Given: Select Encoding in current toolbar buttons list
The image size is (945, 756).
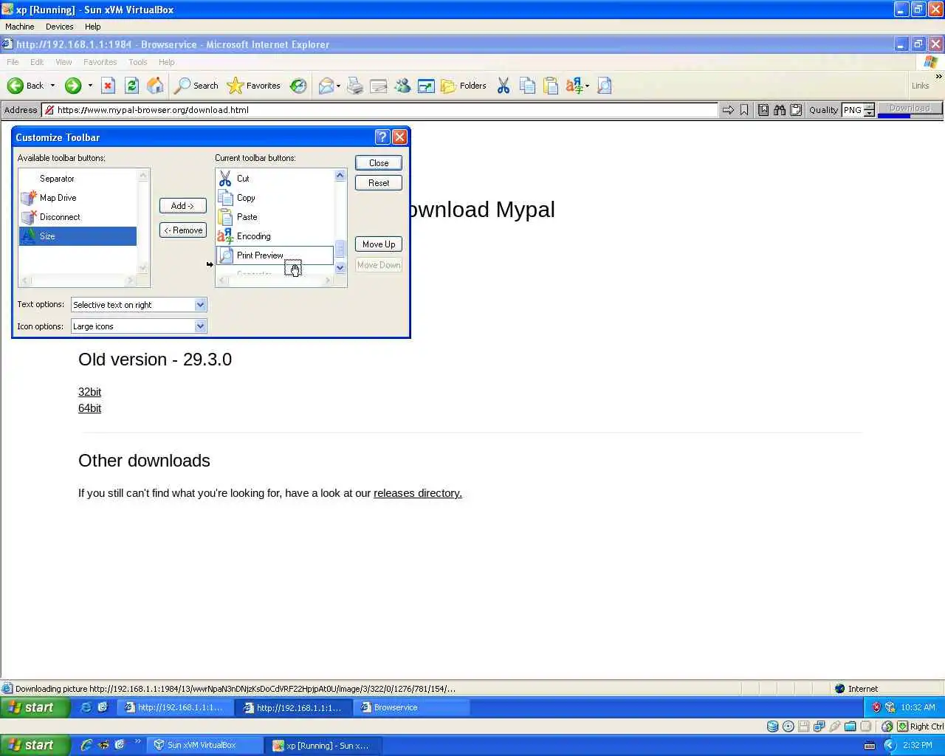Looking at the screenshot, I should pyautogui.click(x=275, y=236).
